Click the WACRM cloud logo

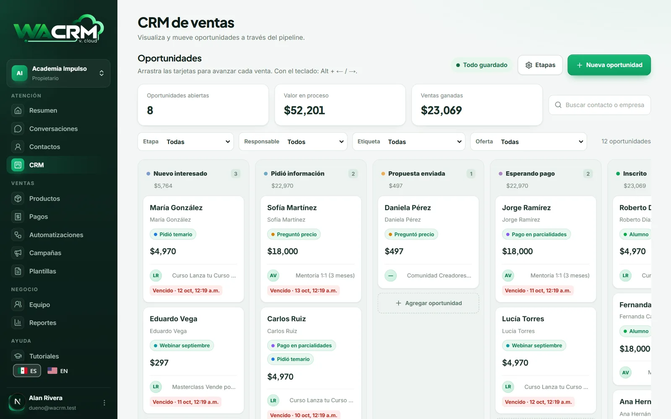click(x=59, y=28)
